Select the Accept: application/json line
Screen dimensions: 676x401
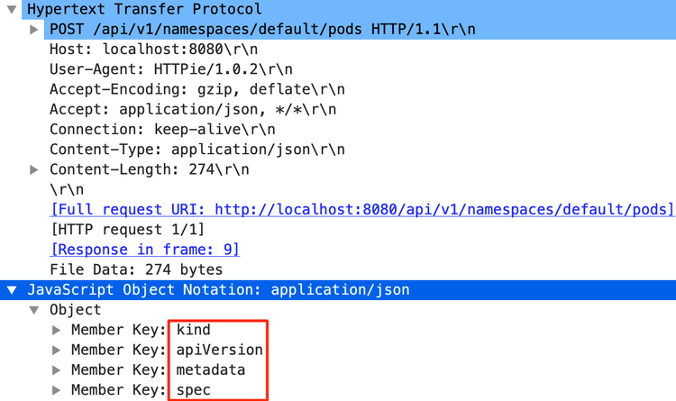tap(193, 109)
